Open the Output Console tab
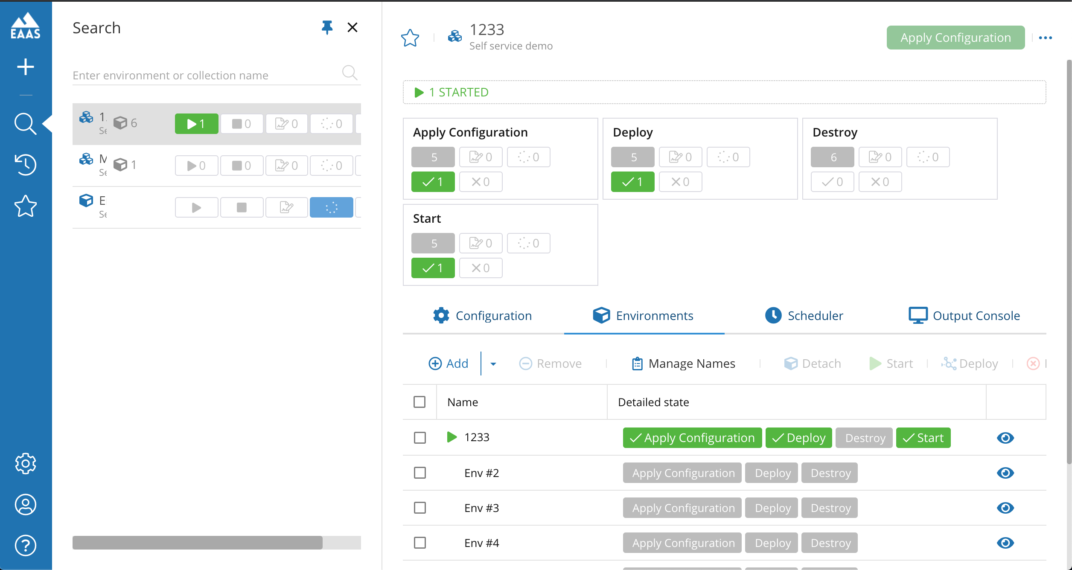 (964, 316)
